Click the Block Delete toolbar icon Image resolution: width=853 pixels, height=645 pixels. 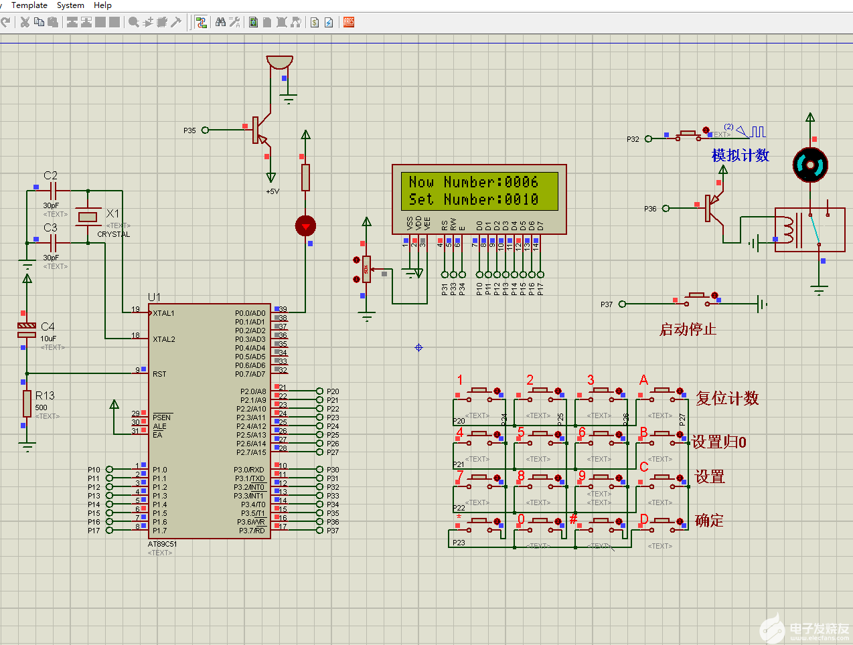(x=114, y=22)
